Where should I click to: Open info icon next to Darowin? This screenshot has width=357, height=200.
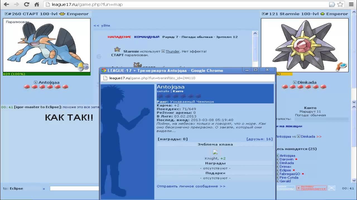(x=278, y=159)
